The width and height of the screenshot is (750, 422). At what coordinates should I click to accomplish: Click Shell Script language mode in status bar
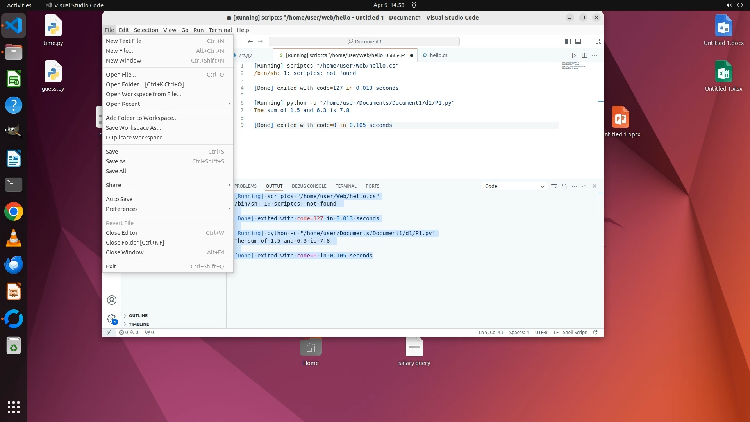coord(574,333)
